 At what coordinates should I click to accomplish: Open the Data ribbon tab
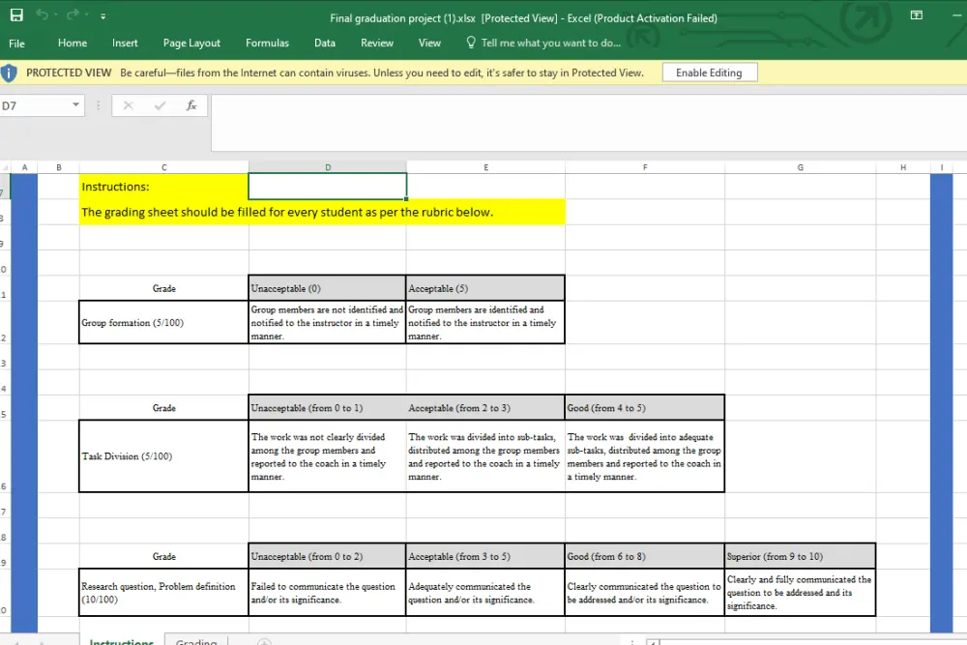coord(324,43)
